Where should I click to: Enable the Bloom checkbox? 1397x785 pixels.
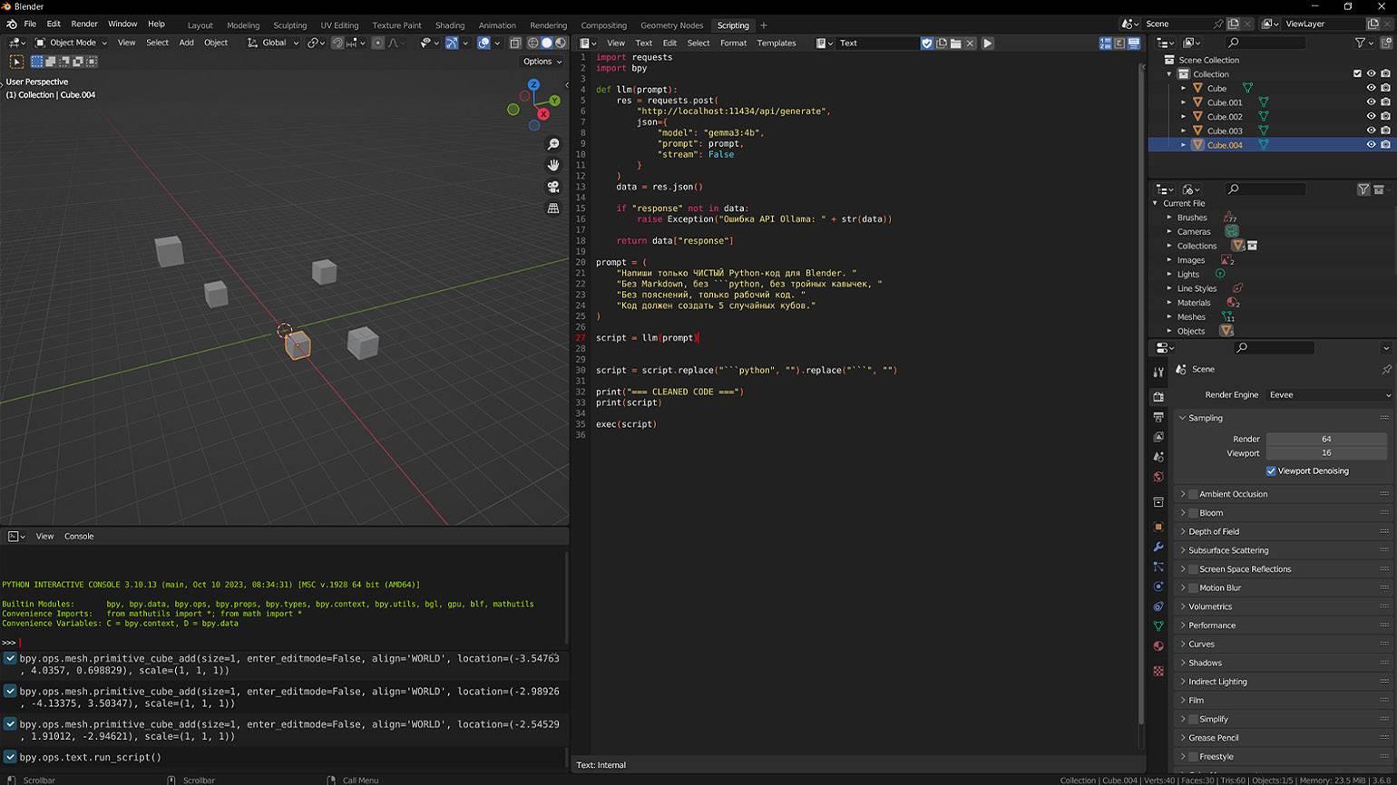[1193, 513]
